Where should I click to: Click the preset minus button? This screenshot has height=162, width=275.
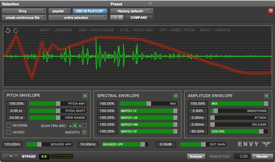(112, 18)
